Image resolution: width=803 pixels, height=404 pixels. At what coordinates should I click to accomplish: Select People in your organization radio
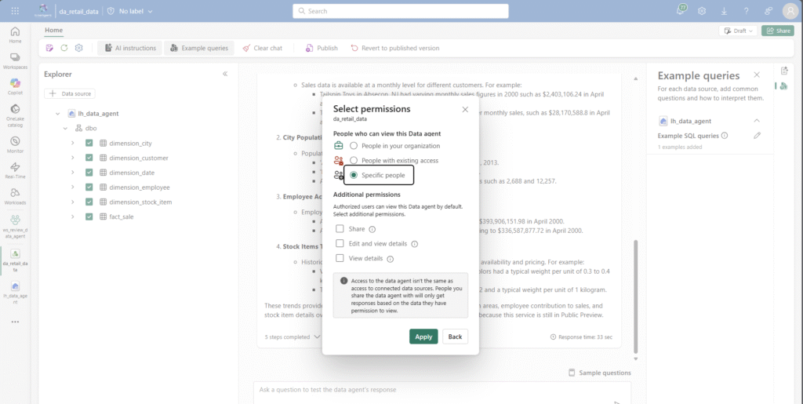pos(354,146)
